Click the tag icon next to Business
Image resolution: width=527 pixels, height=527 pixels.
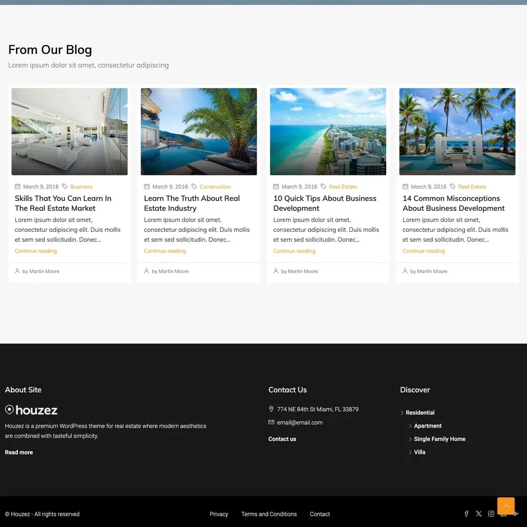click(65, 187)
